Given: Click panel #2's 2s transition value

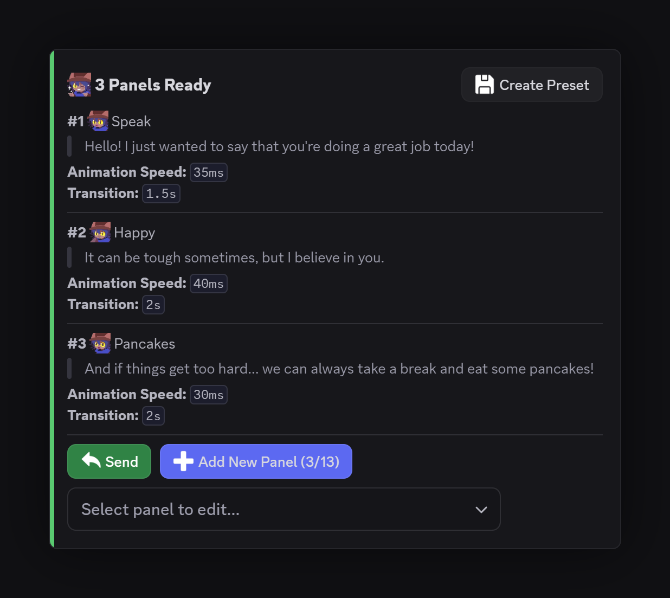Looking at the screenshot, I should (x=153, y=305).
